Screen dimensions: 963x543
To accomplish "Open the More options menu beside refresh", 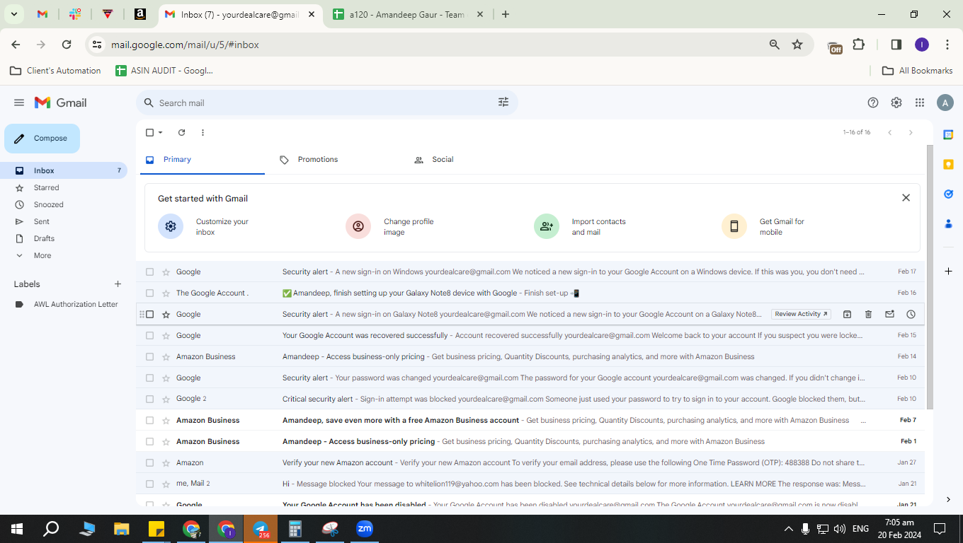I will [203, 132].
